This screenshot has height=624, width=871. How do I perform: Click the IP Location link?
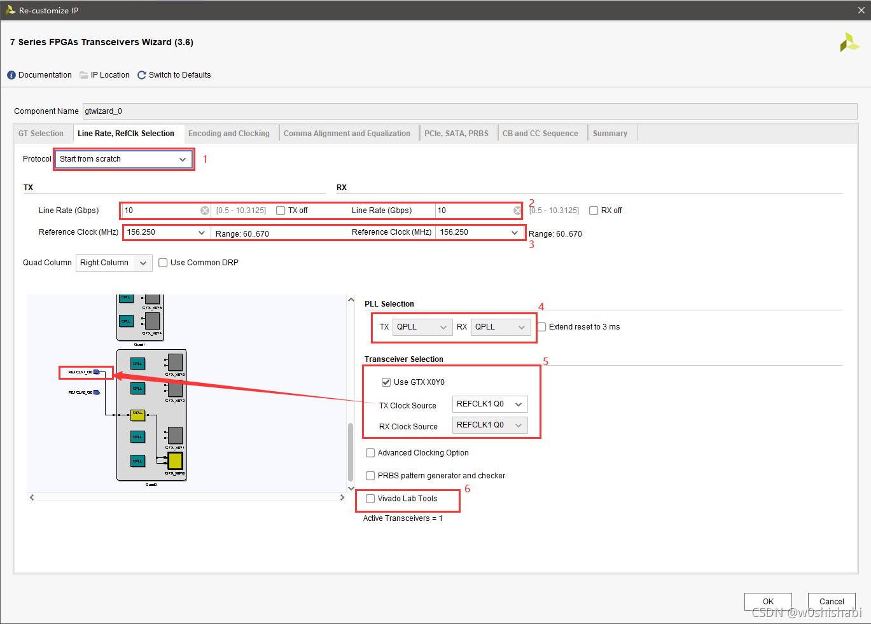[x=110, y=75]
